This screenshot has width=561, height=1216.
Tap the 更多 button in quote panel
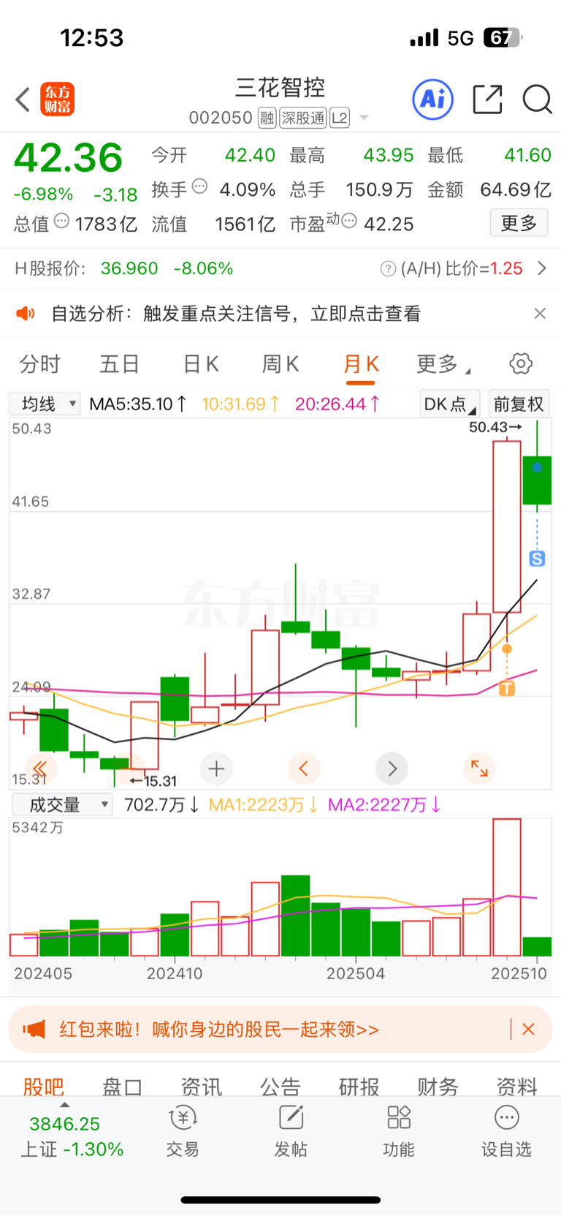point(519,223)
